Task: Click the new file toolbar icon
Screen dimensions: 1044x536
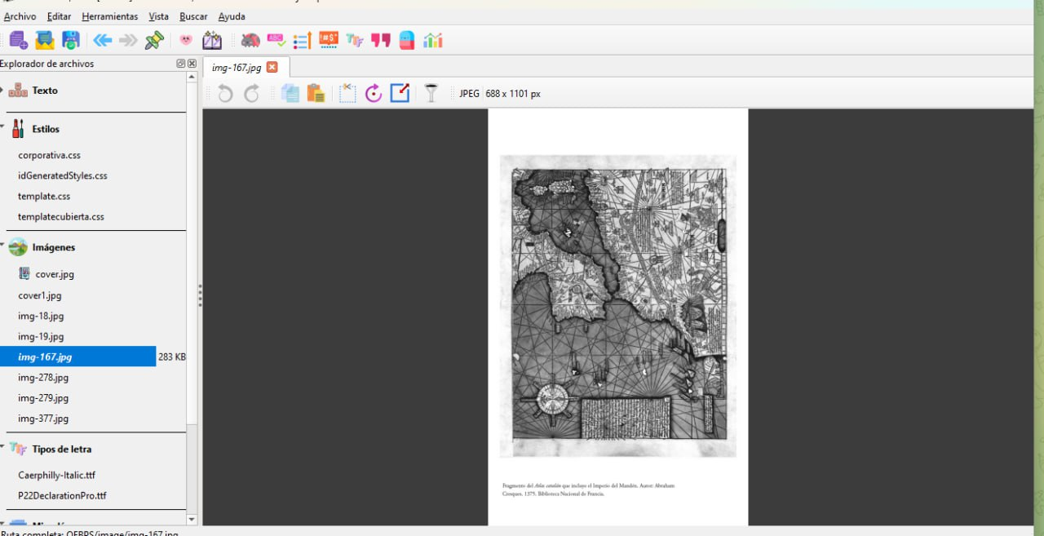Action: pos(18,40)
